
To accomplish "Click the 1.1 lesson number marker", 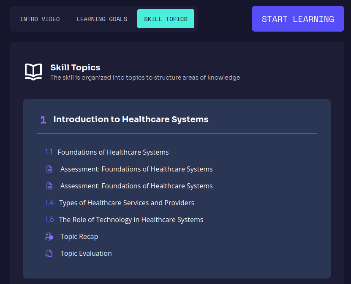I will (49, 152).
